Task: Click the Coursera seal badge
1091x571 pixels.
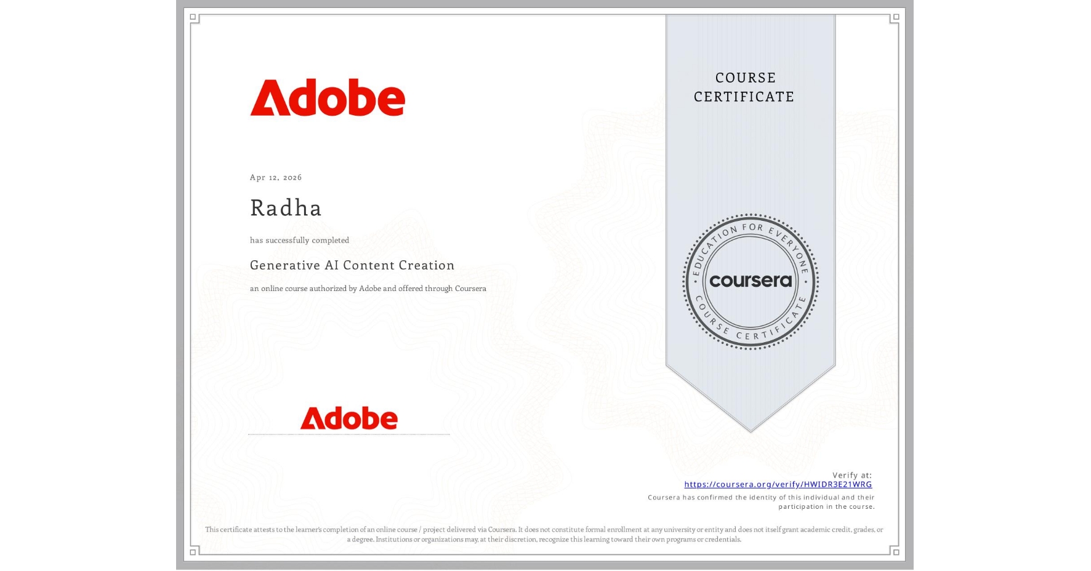Action: point(751,282)
